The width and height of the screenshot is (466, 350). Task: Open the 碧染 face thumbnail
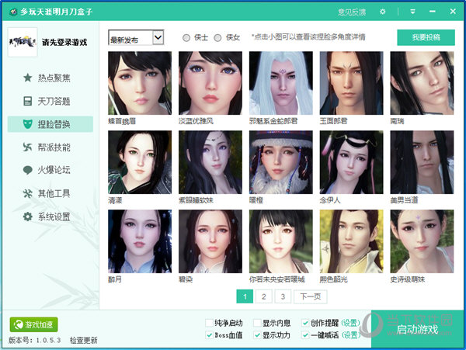[x=210, y=241]
